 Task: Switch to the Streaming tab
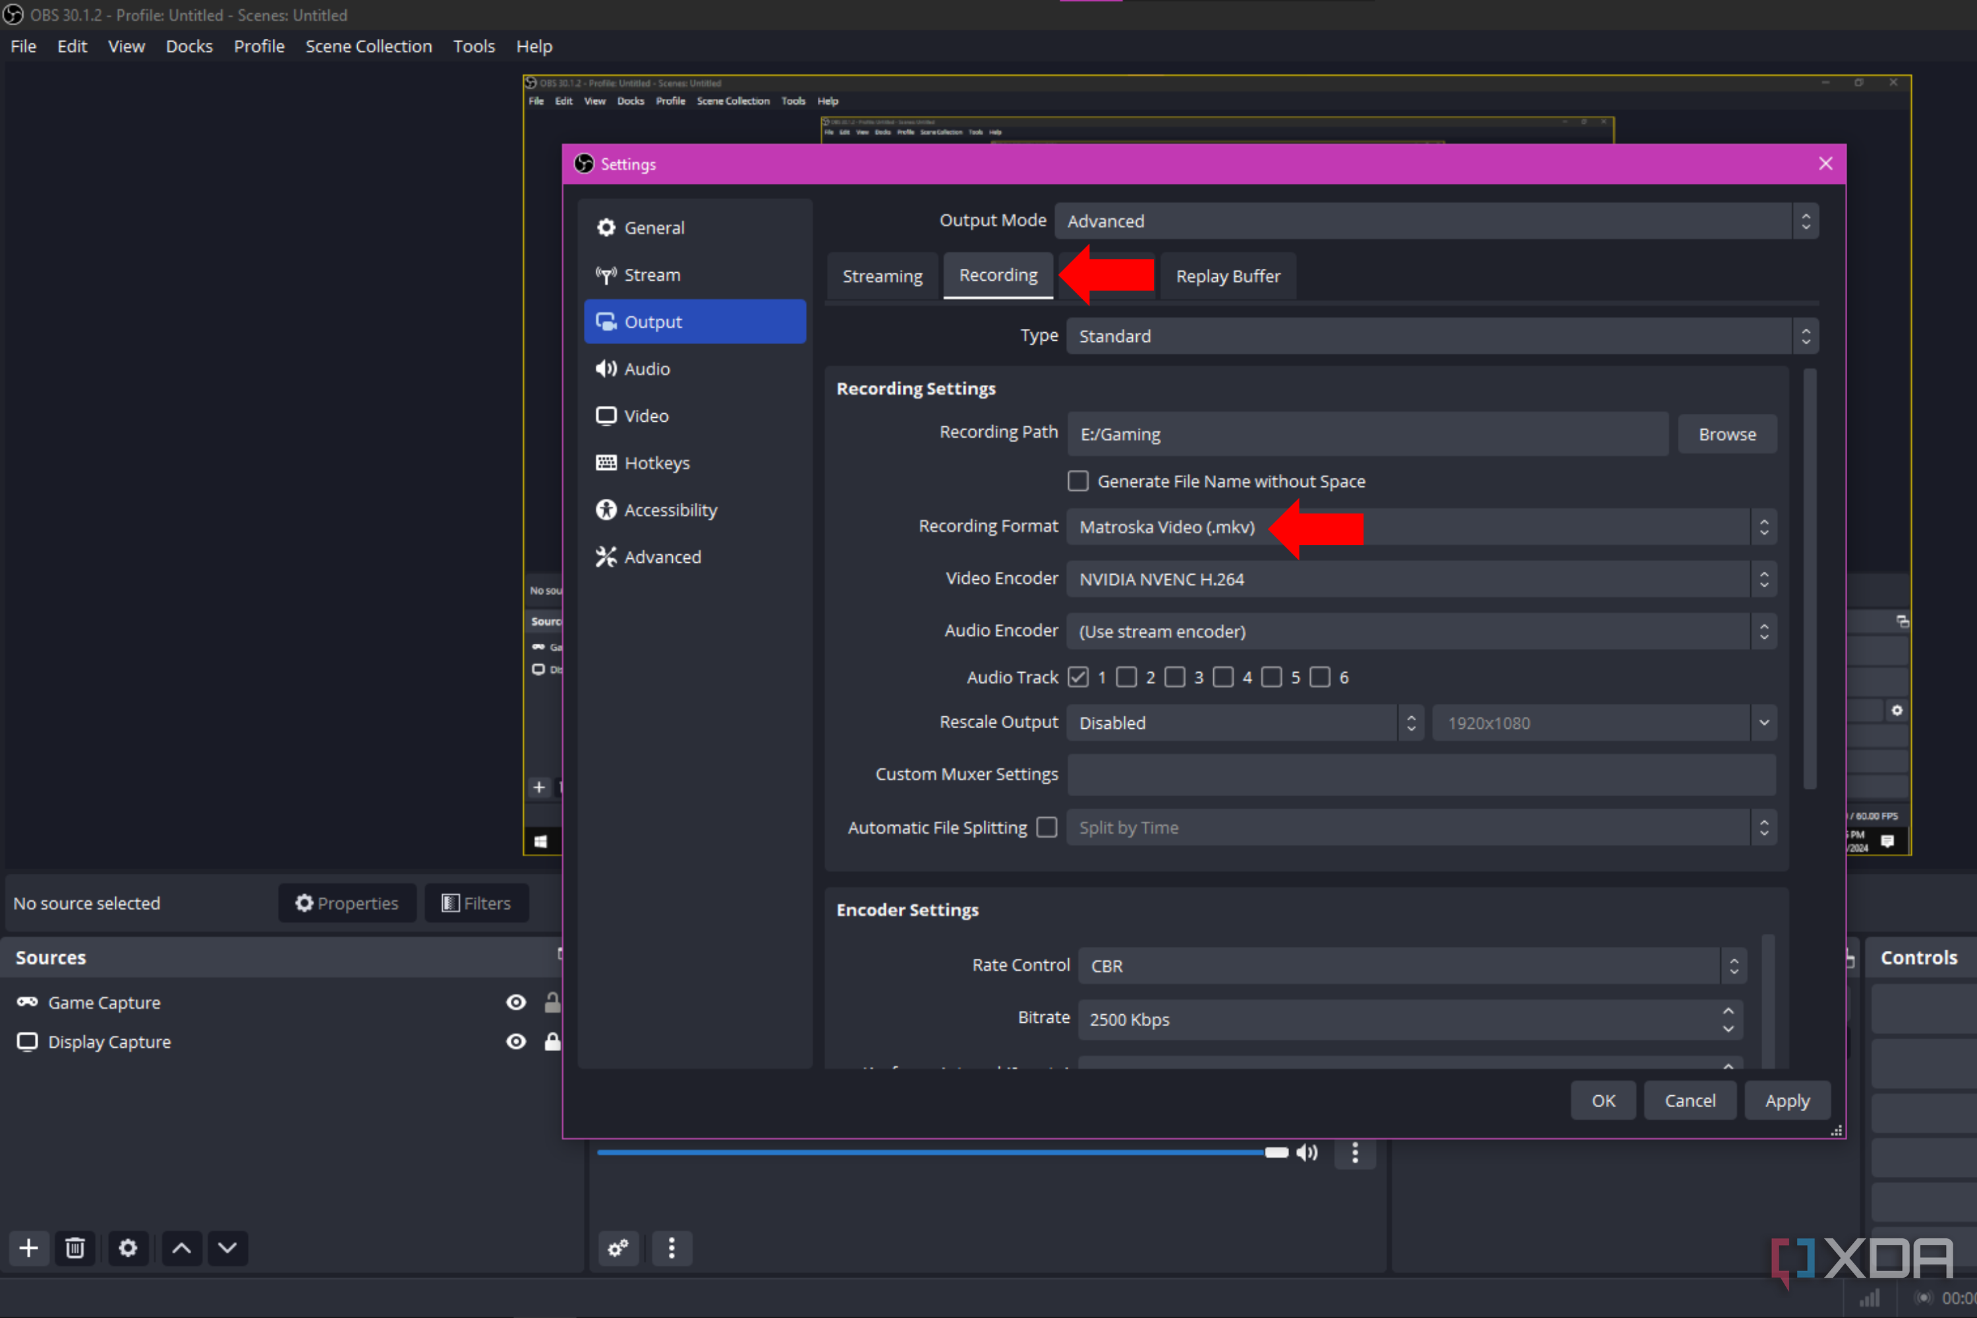click(882, 275)
